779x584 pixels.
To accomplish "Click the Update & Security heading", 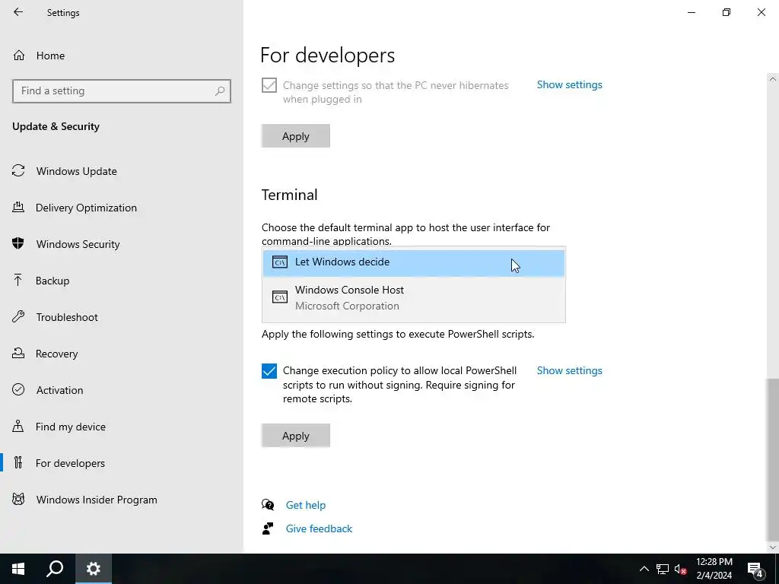I will (56, 126).
